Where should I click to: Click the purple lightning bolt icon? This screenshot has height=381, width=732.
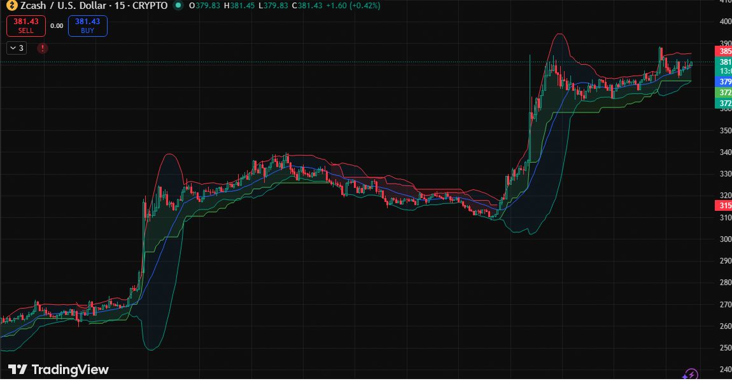click(690, 375)
